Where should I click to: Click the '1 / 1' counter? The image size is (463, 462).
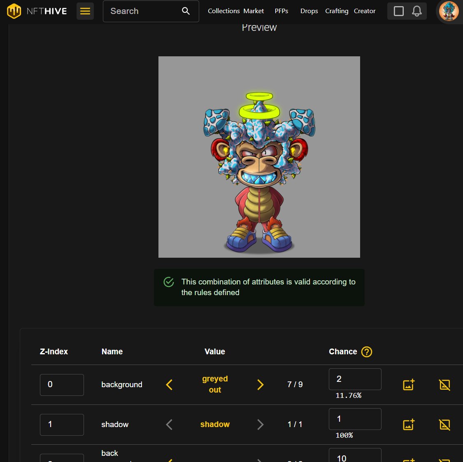[295, 424]
